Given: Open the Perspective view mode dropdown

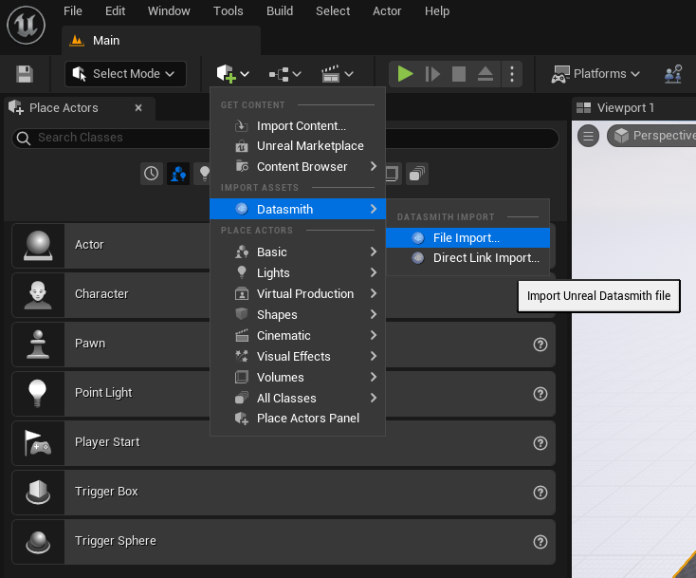Looking at the screenshot, I should [x=652, y=136].
